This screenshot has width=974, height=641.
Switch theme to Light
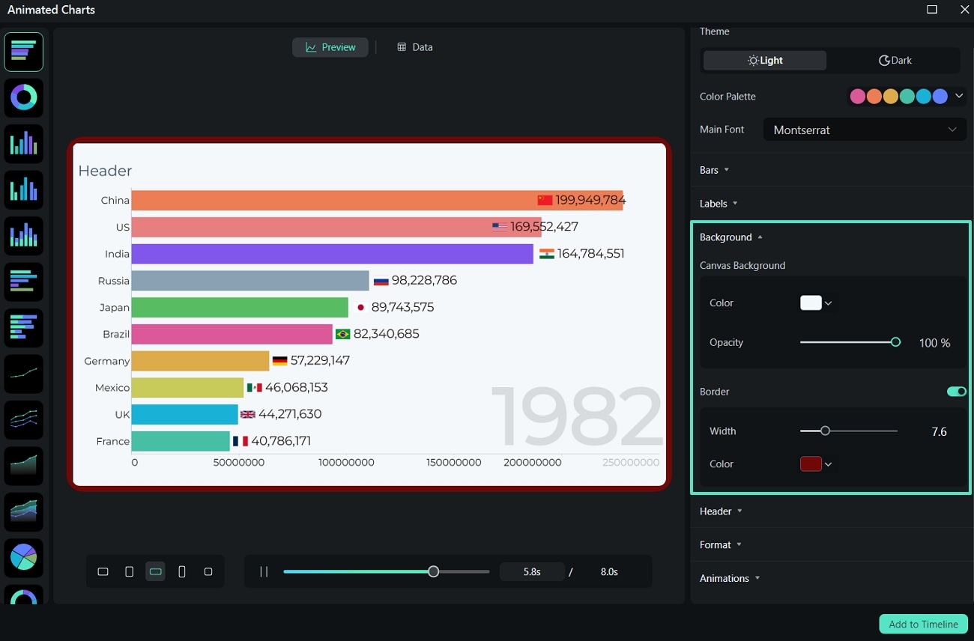pos(764,60)
